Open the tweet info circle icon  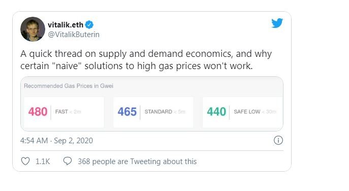(x=278, y=141)
